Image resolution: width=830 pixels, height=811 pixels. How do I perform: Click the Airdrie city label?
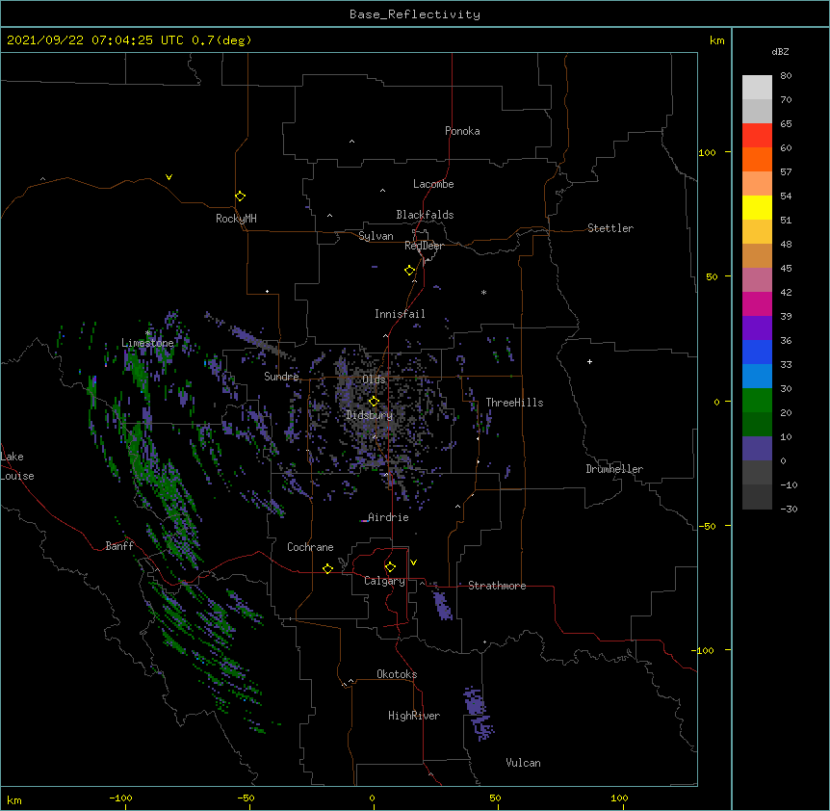[x=388, y=517]
